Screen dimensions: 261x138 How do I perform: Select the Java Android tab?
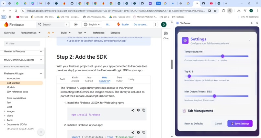click(x=89, y=79)
